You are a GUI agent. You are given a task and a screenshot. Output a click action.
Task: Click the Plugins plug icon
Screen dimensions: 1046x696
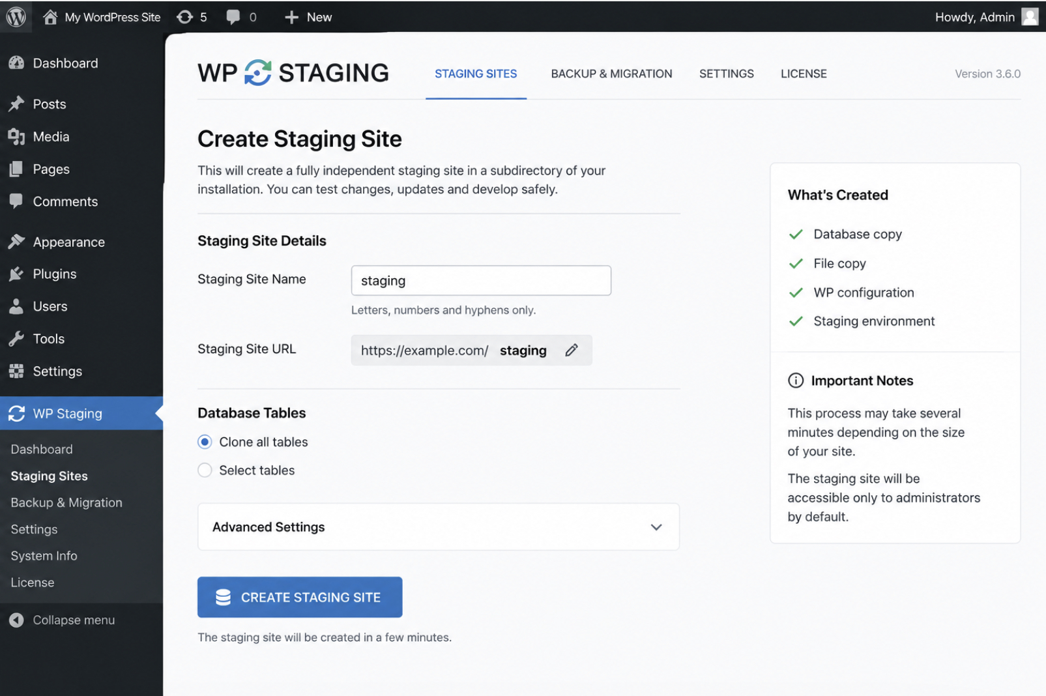[x=16, y=274]
